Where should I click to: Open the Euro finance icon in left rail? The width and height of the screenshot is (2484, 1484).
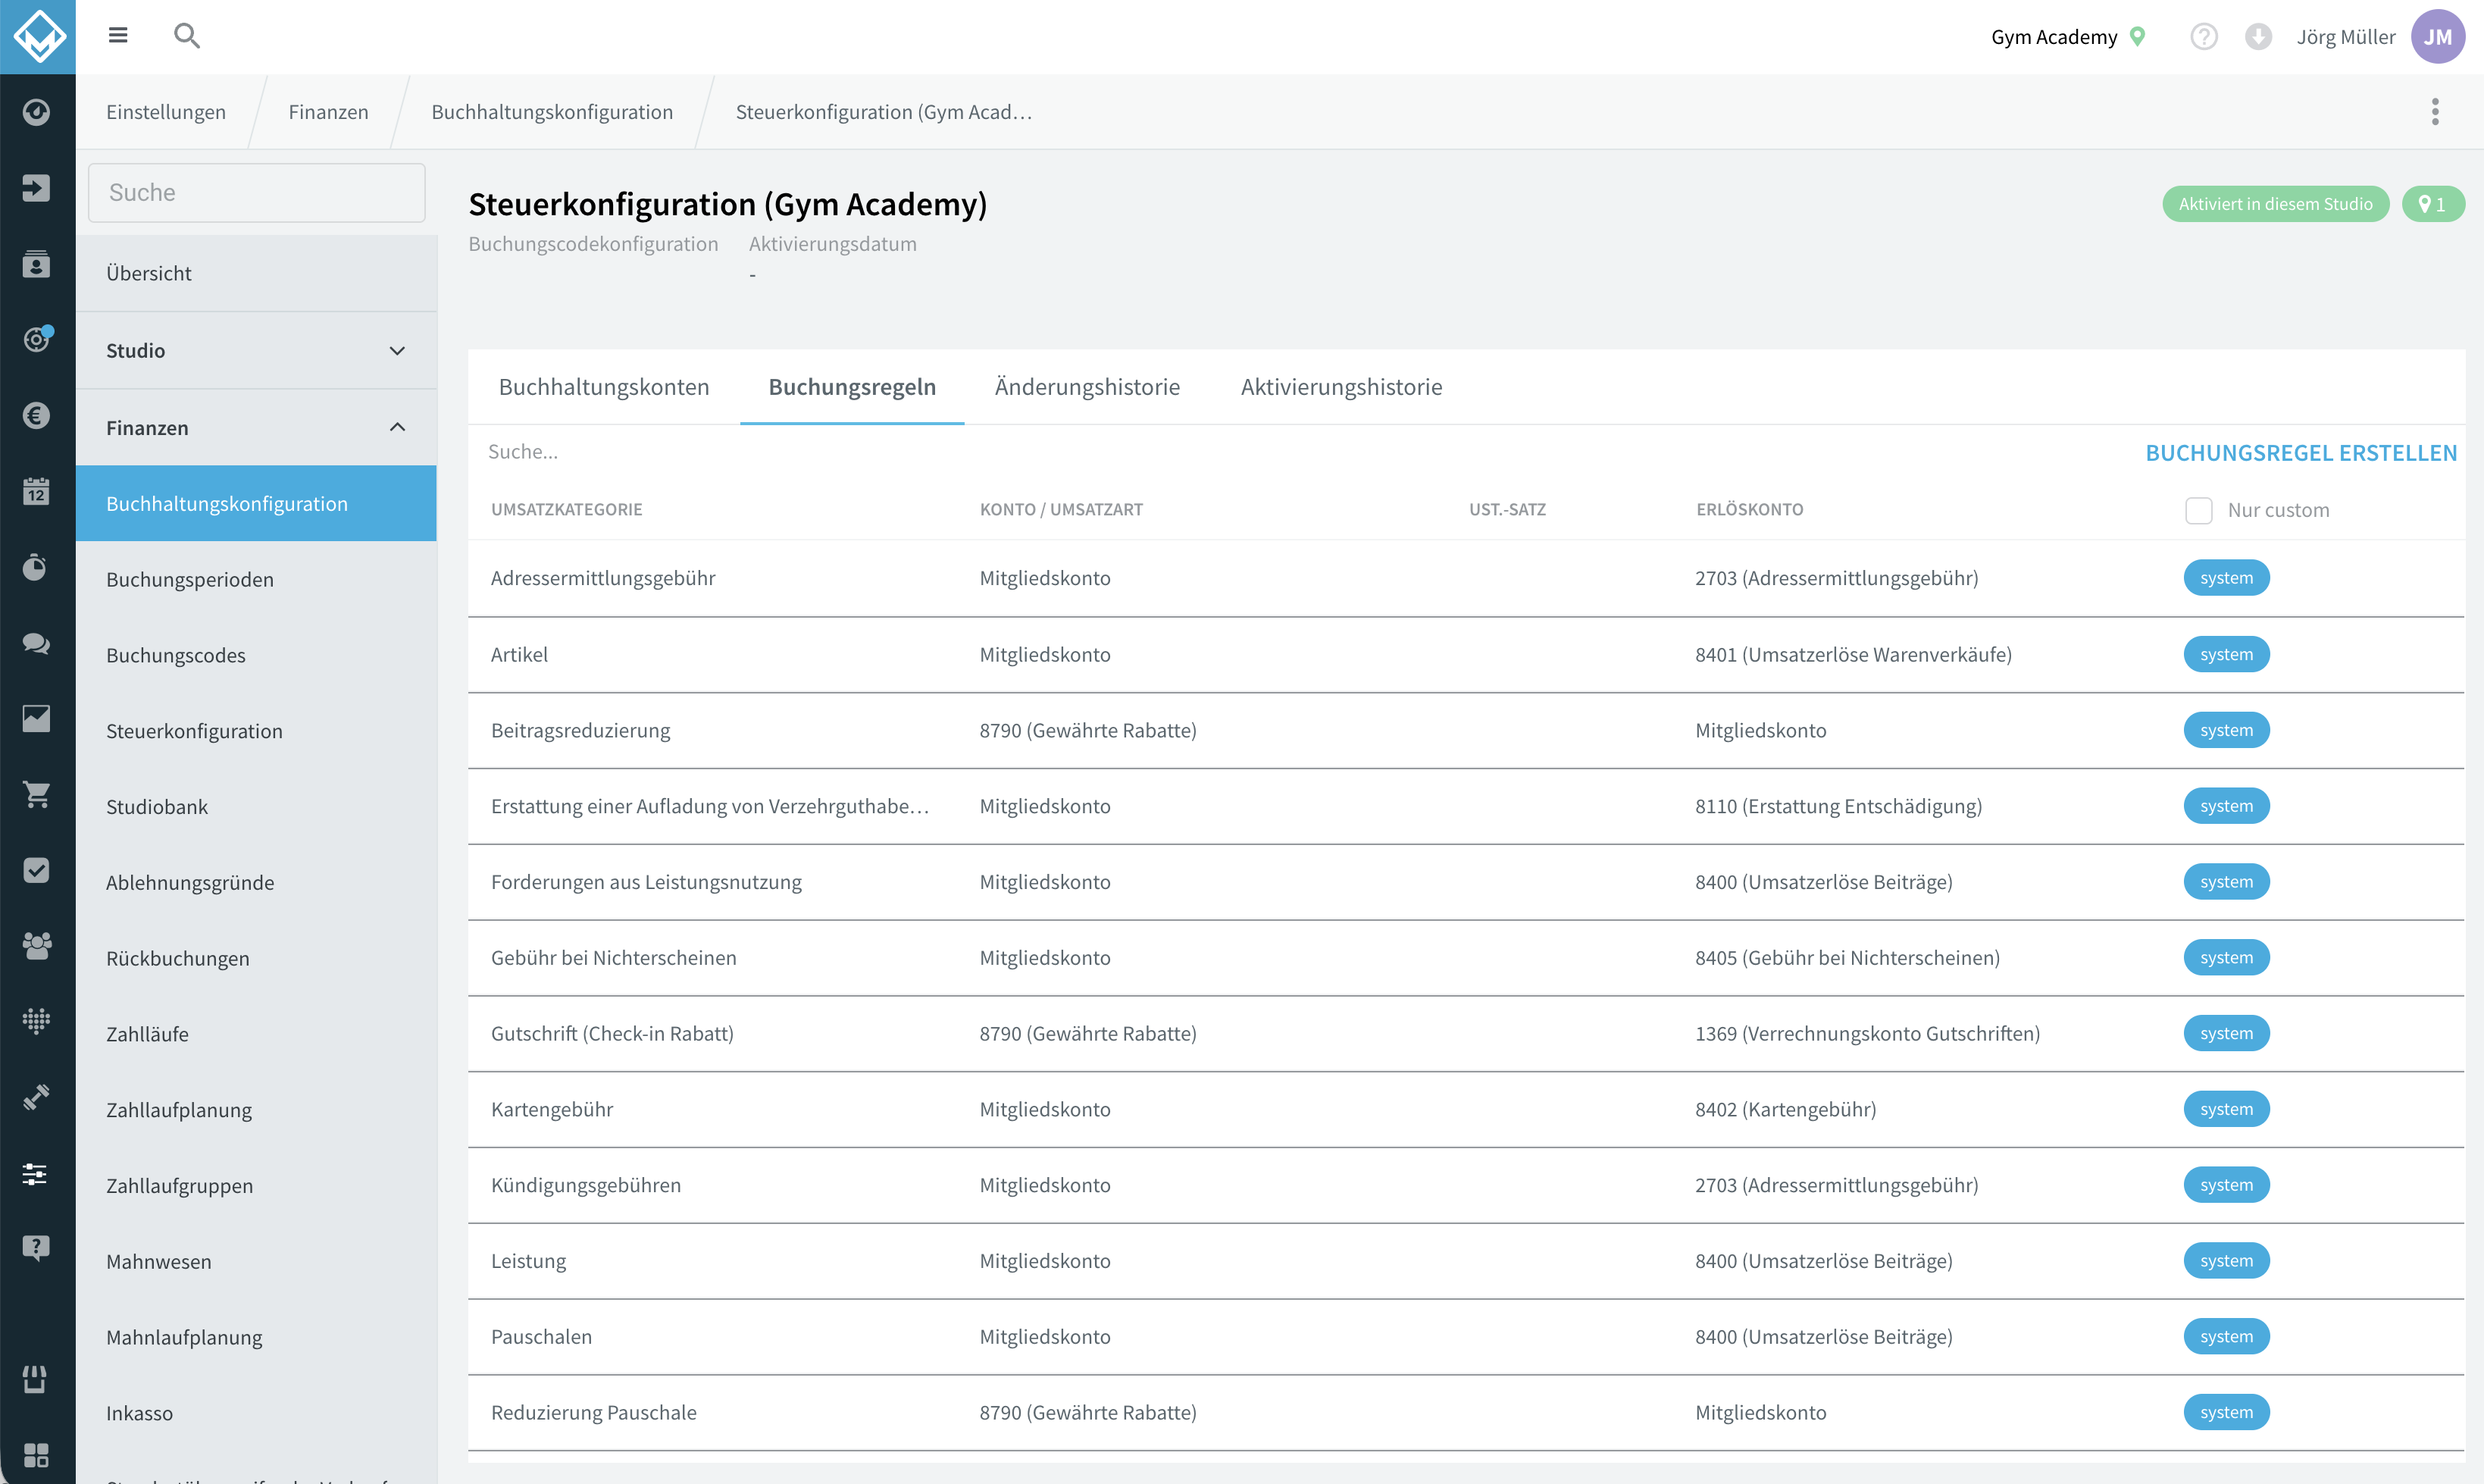[x=37, y=415]
